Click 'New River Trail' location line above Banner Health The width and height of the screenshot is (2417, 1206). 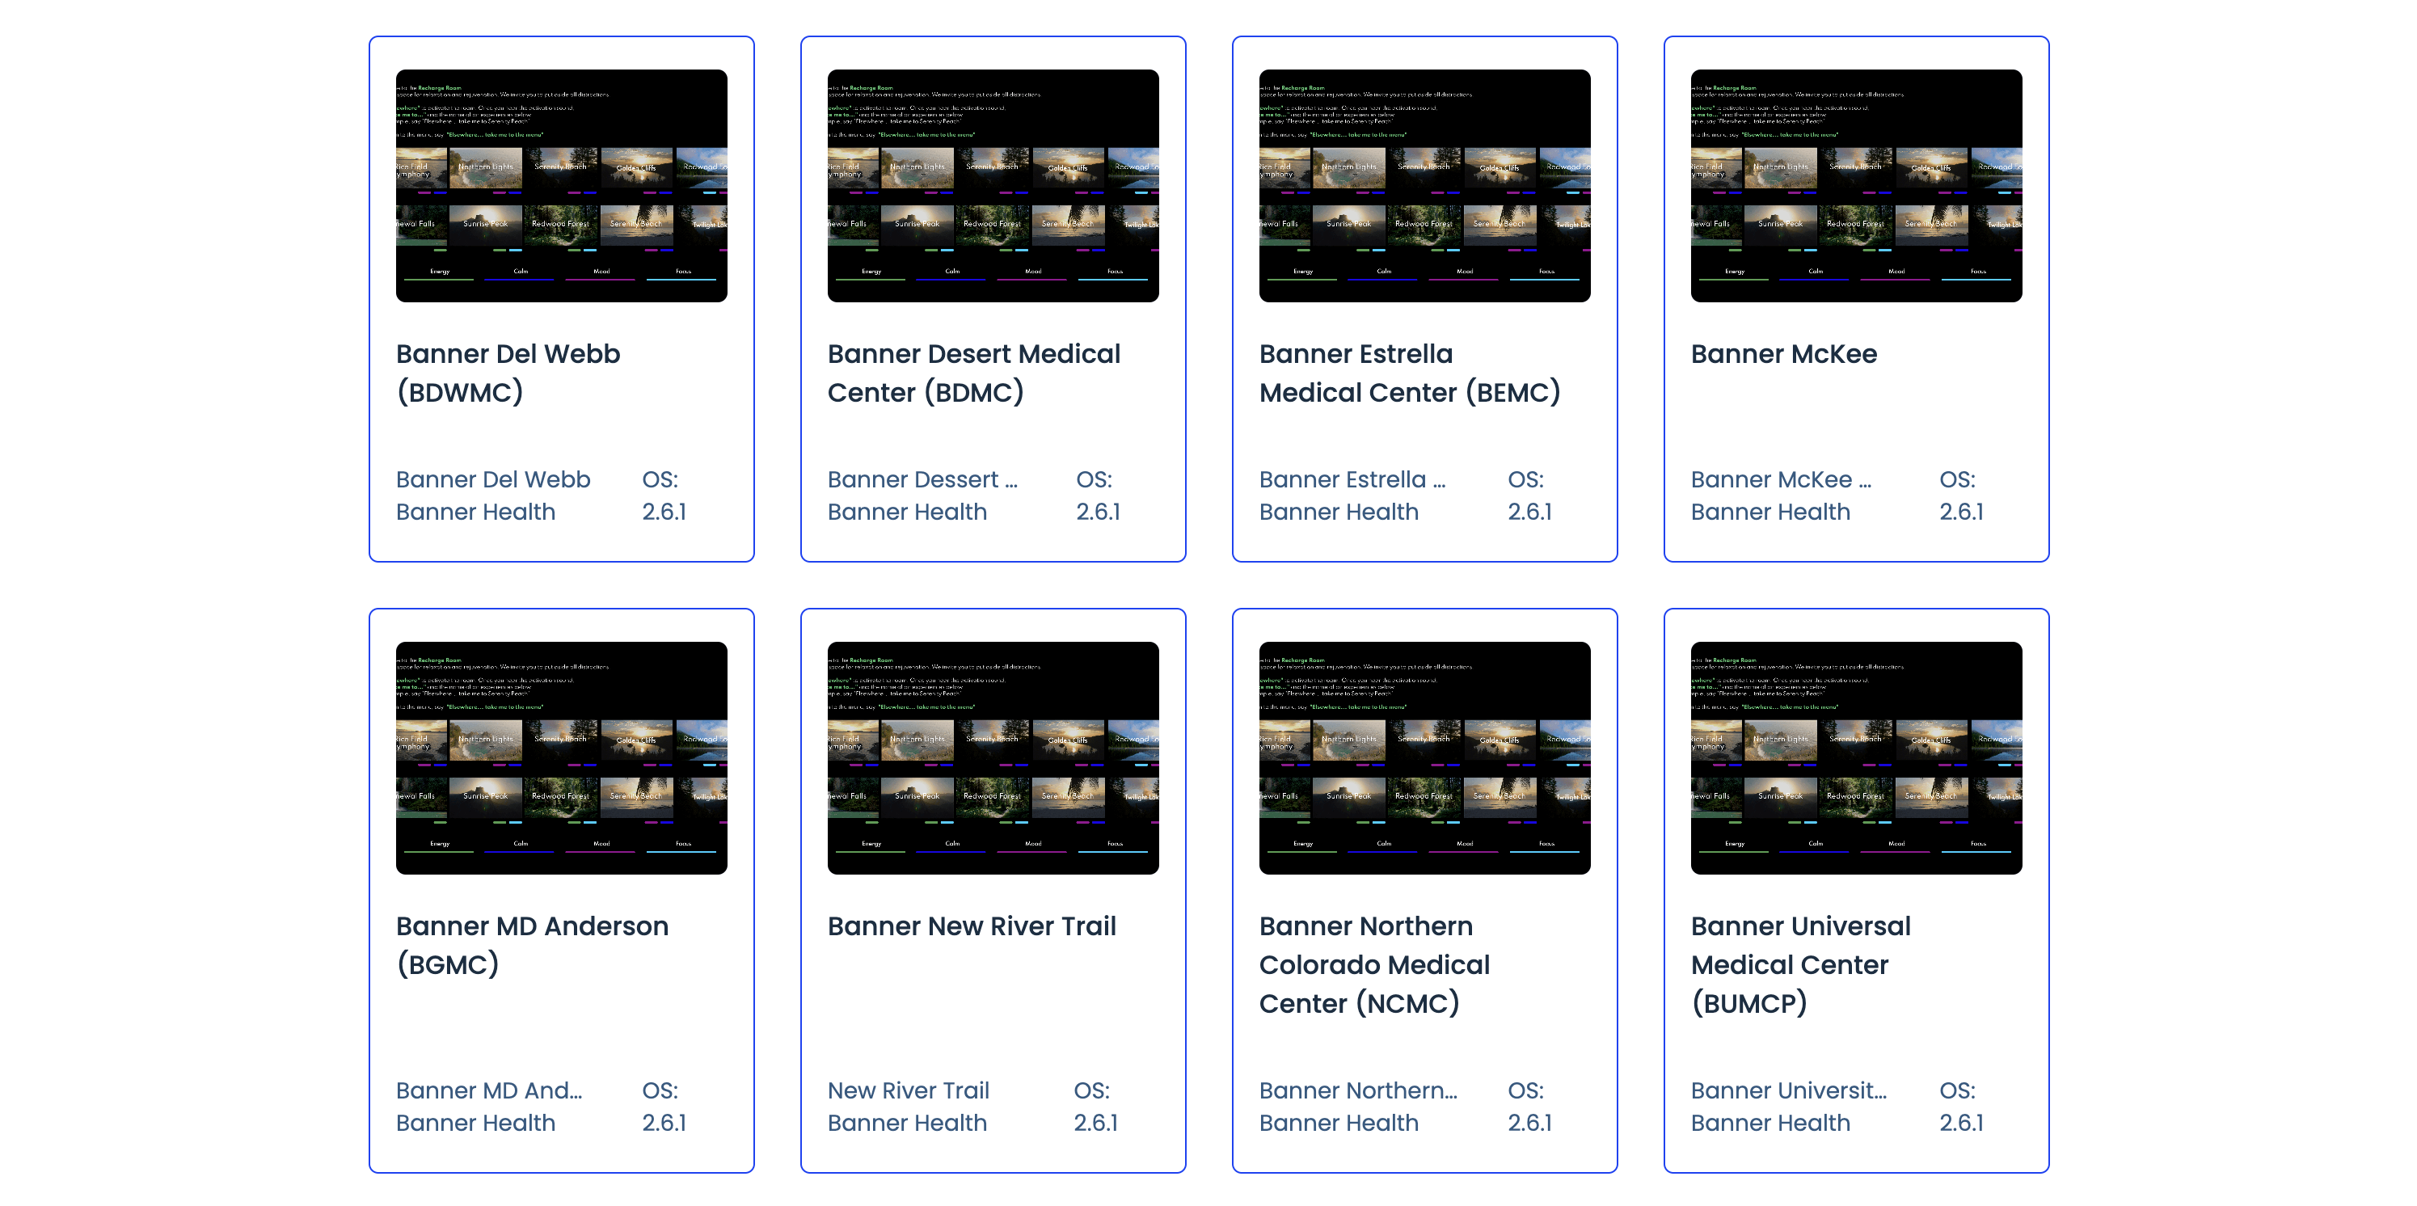click(909, 1090)
